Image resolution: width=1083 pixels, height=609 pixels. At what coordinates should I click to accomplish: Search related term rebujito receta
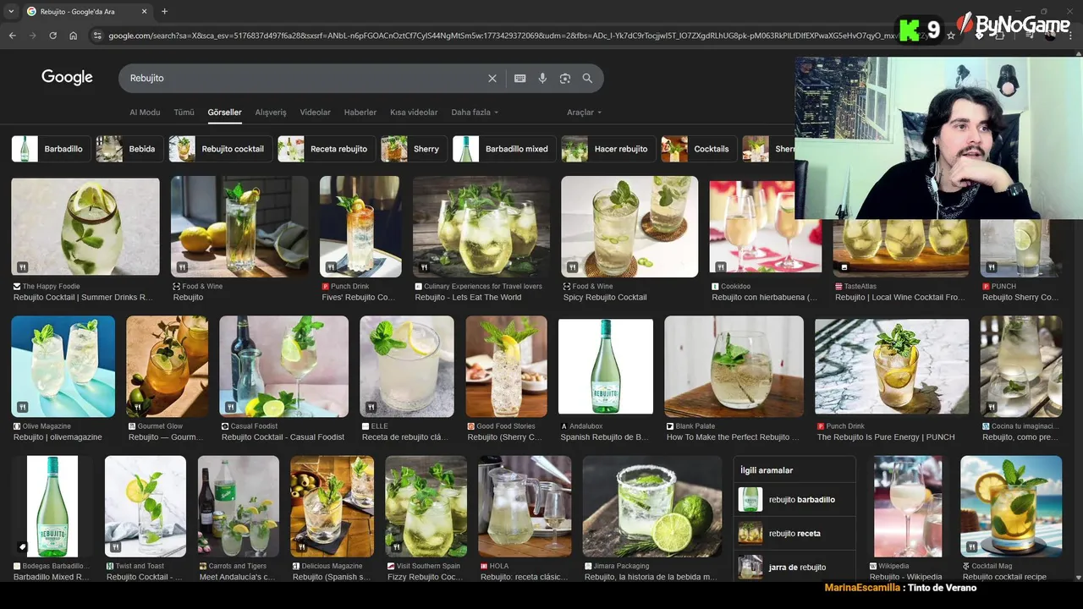(794, 534)
